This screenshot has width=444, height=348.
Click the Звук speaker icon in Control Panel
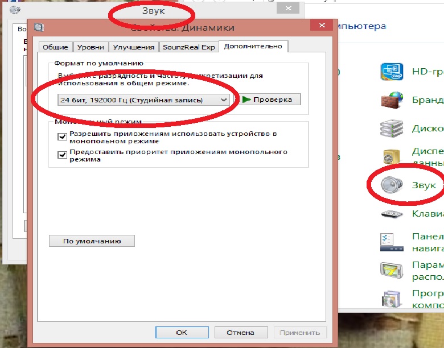pos(392,185)
